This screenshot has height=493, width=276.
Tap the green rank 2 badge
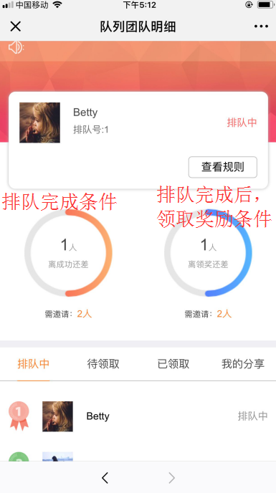pyautogui.click(x=19, y=456)
